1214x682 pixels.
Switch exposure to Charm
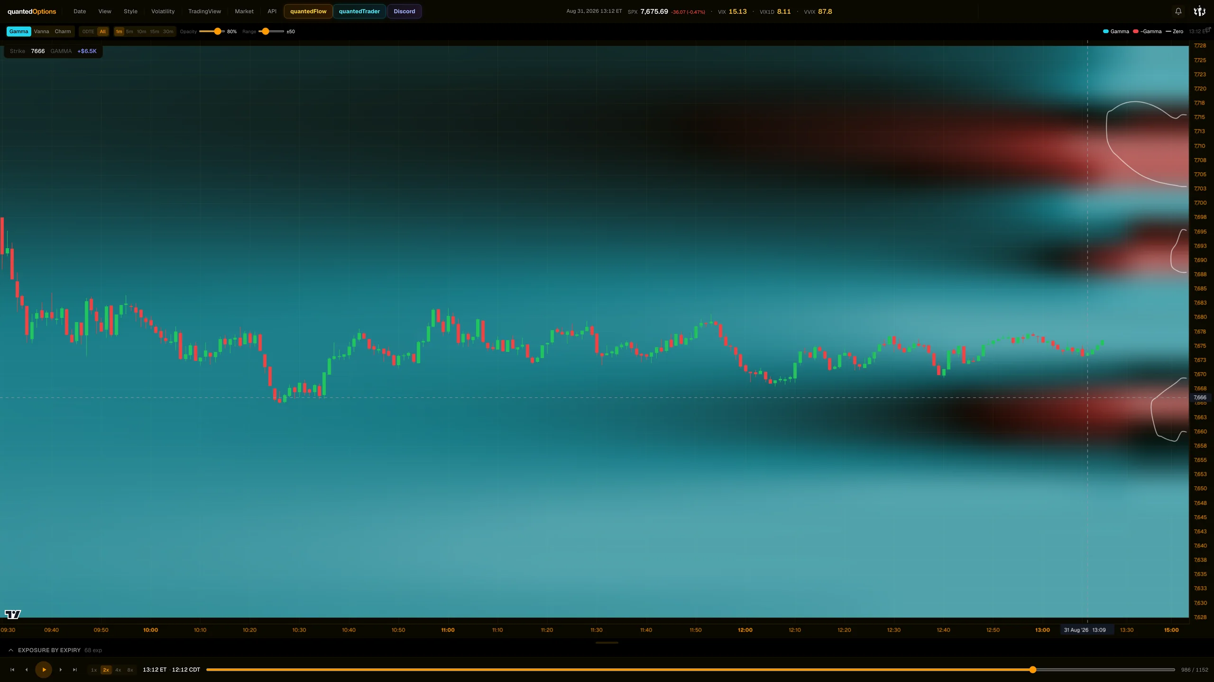click(x=63, y=31)
